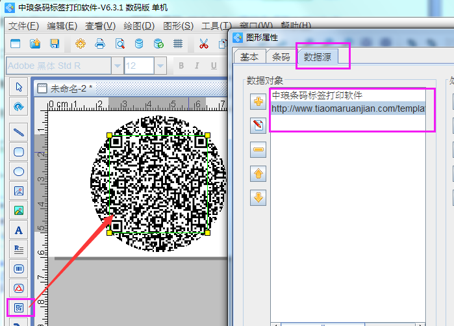Toggle underline text formatting
This screenshot has width=454, height=326.
[x=214, y=66]
